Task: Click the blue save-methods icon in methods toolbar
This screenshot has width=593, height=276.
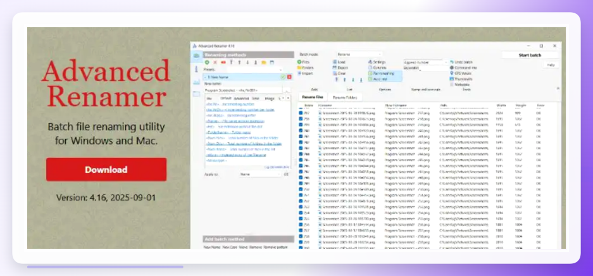Action: (x=272, y=62)
